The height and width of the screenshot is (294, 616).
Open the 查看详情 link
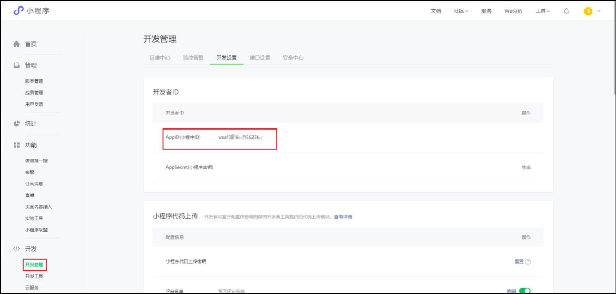tap(343, 216)
